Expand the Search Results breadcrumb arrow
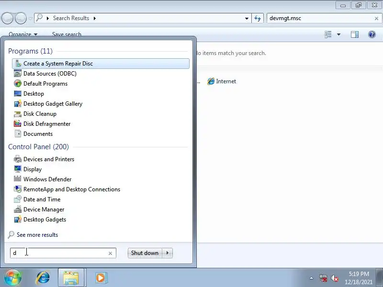 pos(94,18)
